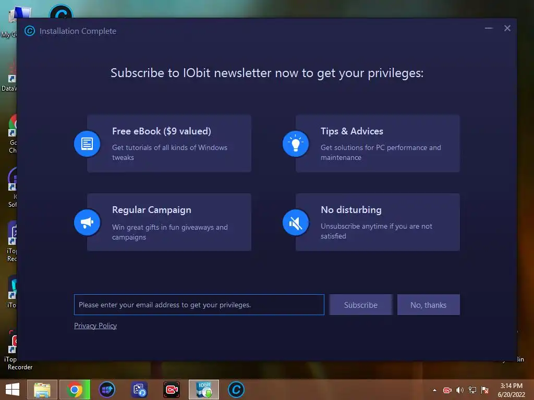
Task: Click the Tips & Advices lightbulb icon
Action: 296,144
